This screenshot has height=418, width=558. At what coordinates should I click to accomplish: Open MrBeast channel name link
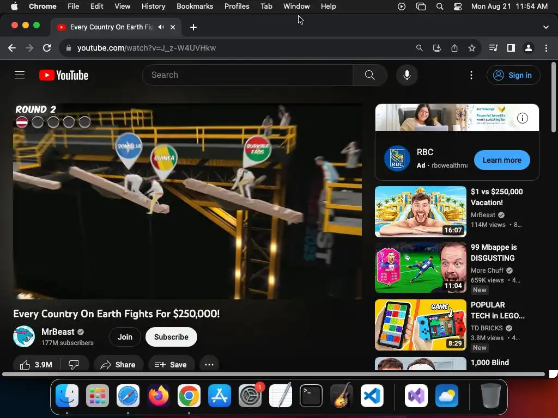click(x=58, y=331)
